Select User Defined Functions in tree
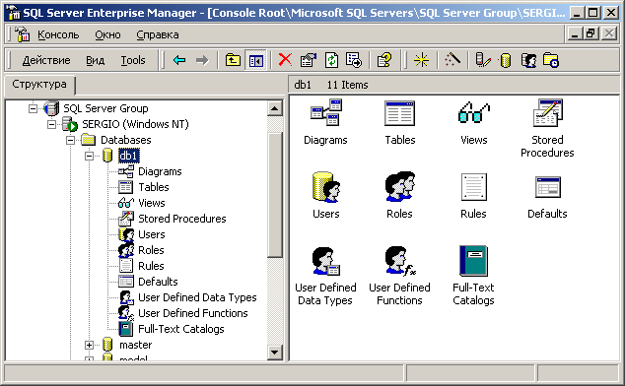The image size is (625, 386). [x=193, y=313]
